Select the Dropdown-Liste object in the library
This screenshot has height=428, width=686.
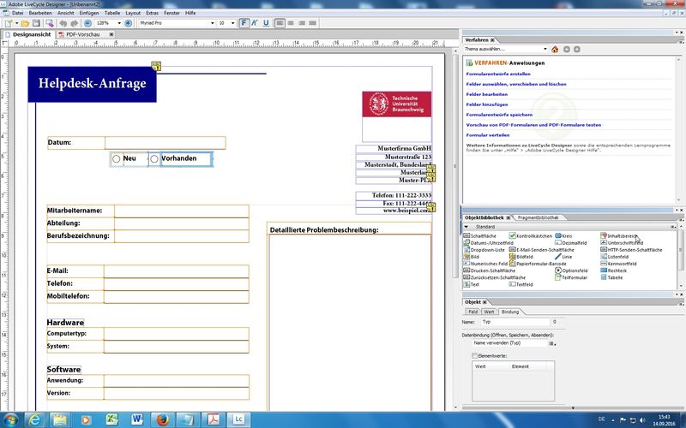point(484,249)
